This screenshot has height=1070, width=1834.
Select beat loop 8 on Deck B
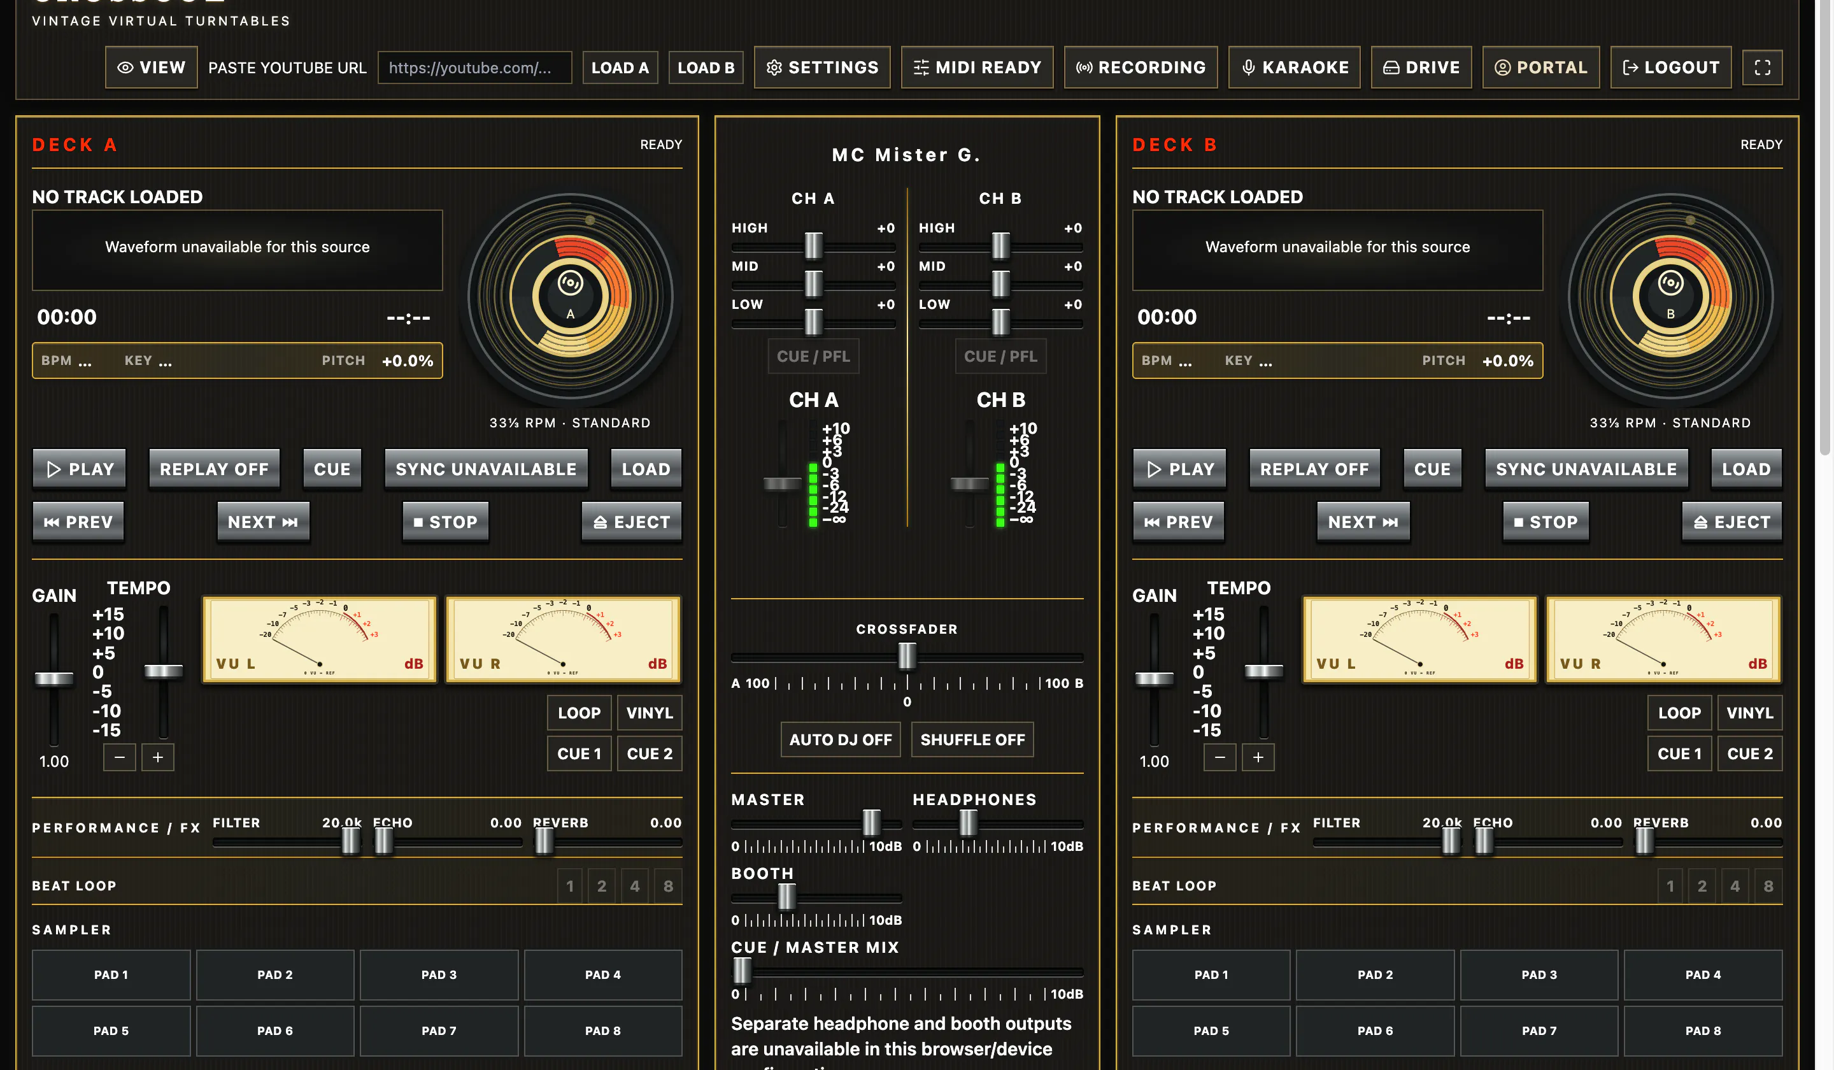coord(1768,886)
